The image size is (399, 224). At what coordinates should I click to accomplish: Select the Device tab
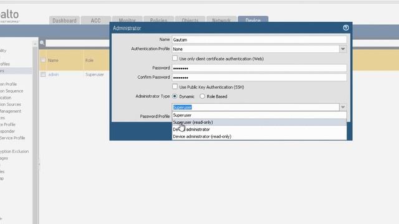252,20
